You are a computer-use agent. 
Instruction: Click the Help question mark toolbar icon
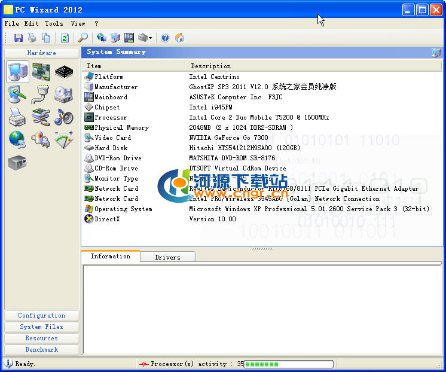click(x=165, y=38)
